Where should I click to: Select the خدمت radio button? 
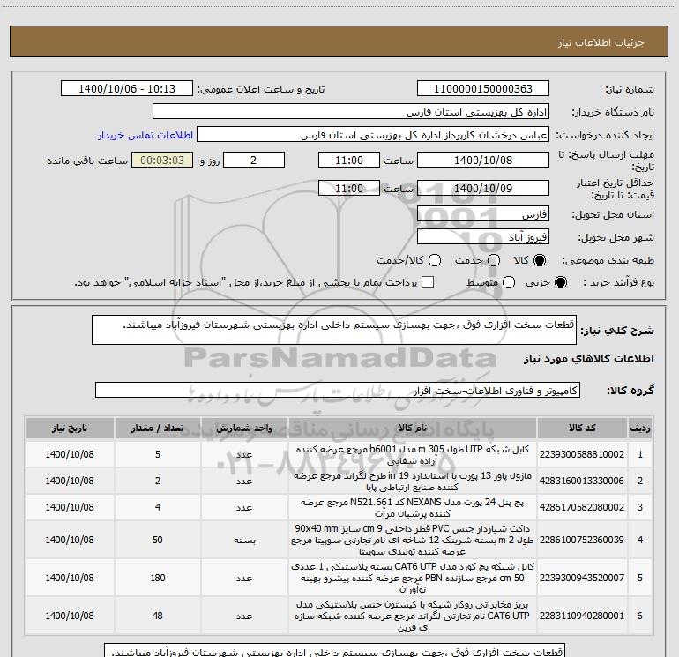coord(494,260)
